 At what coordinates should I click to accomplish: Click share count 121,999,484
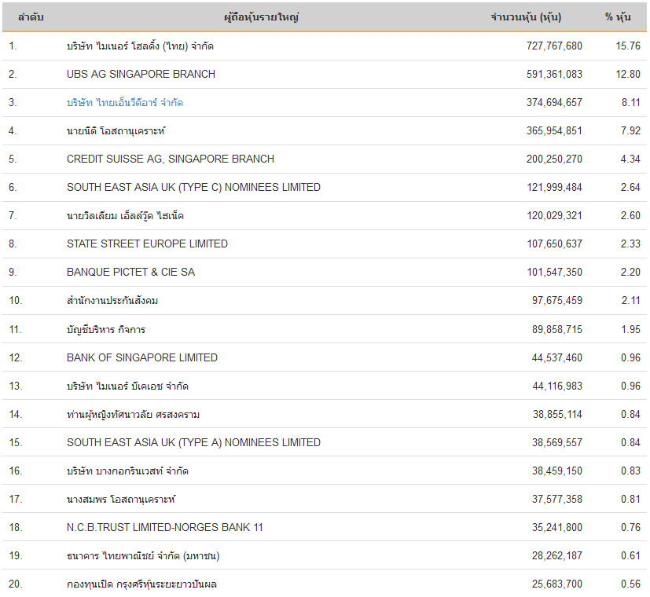(555, 187)
